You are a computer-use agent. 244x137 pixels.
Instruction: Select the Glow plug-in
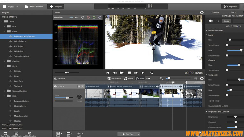pyautogui.click(x=16, y=76)
